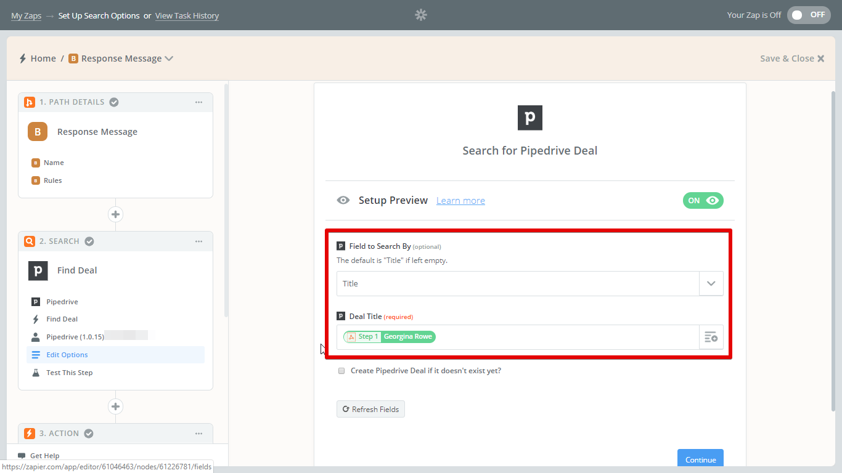The width and height of the screenshot is (842, 473).
Task: Click the lightning Home icon in breadcrumb
Action: click(23, 59)
